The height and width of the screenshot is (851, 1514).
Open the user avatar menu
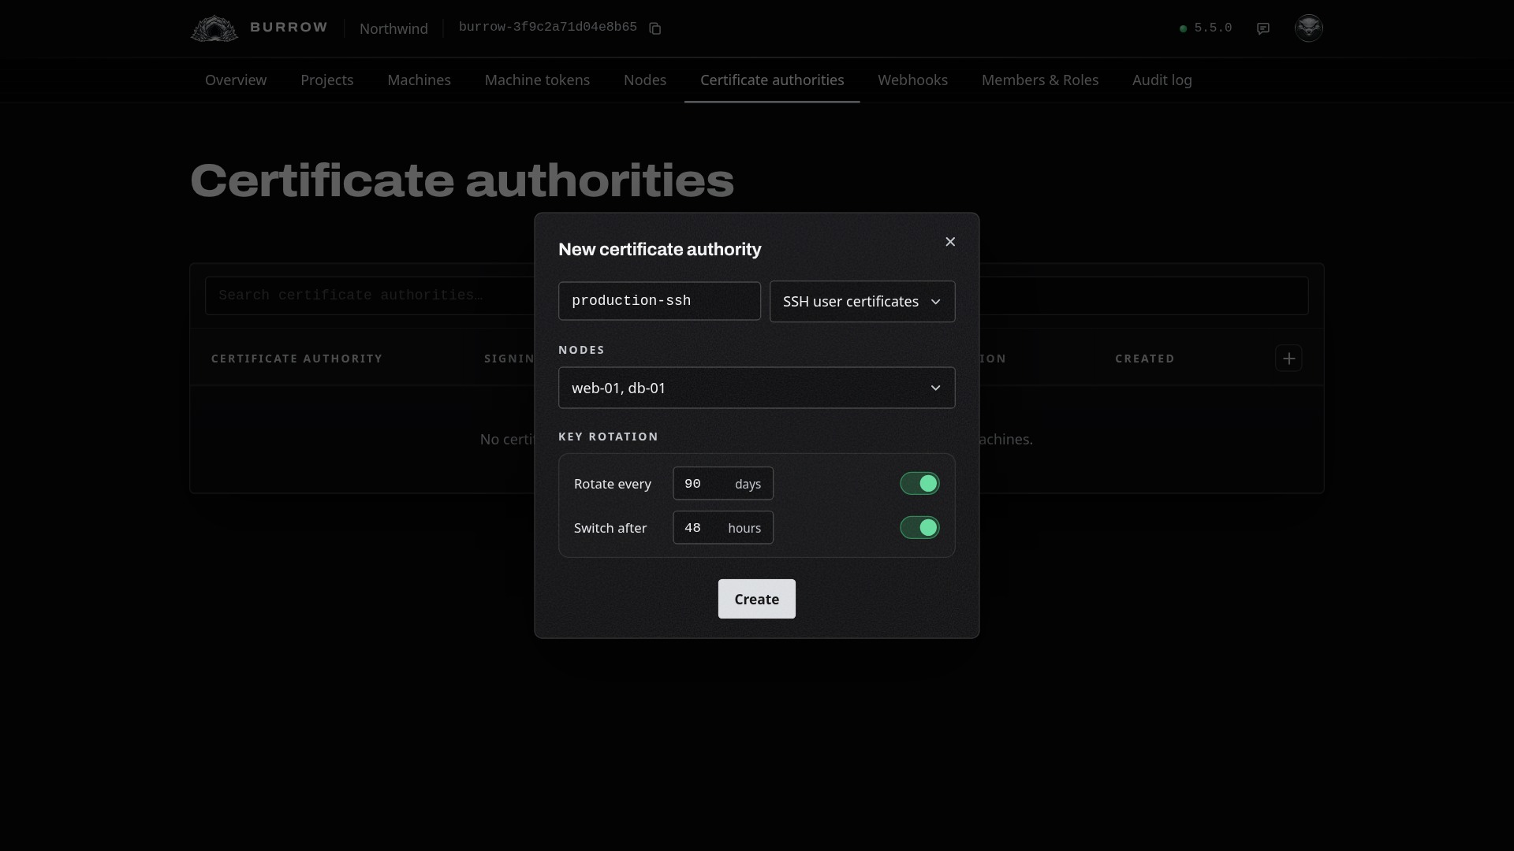coord(1308,28)
